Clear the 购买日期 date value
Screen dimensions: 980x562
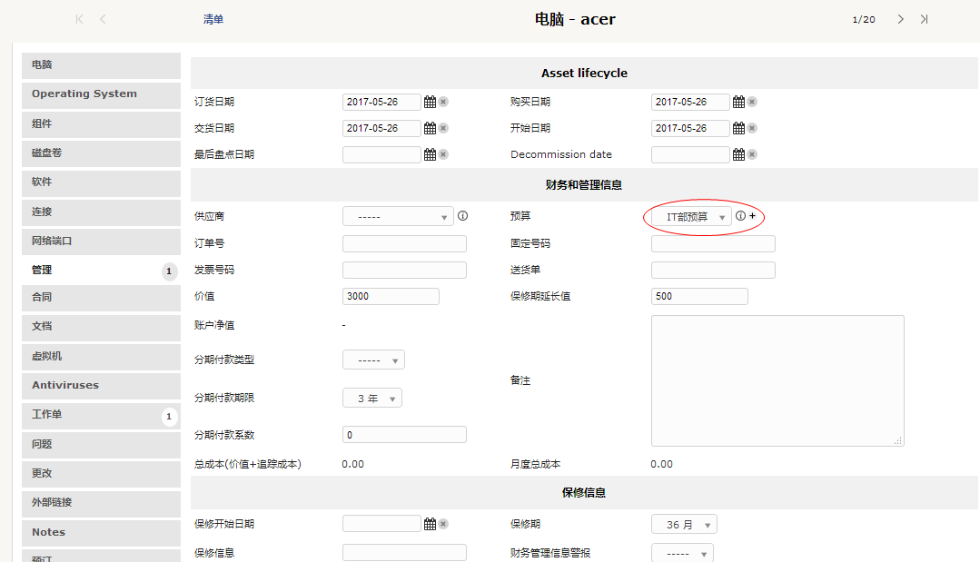tap(752, 102)
